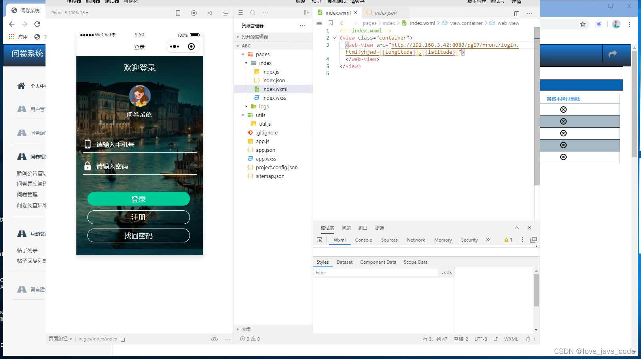The height and width of the screenshot is (359, 641).
Task: Click the element inspector picker icon
Action: 320,240
